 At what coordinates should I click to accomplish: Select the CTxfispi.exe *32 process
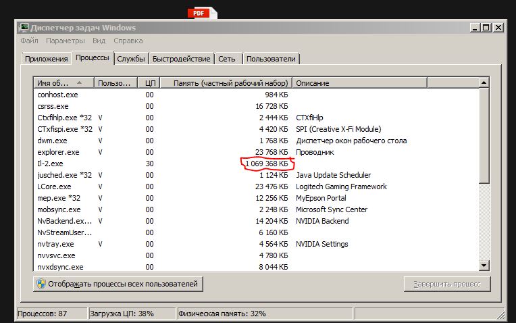click(257, 129)
